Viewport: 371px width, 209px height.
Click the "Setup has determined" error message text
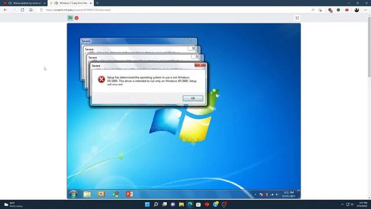(152, 81)
